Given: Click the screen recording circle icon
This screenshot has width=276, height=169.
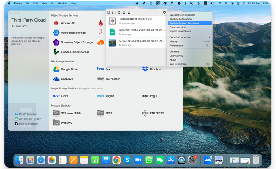Looking at the screenshot, I should pyautogui.click(x=124, y=12).
